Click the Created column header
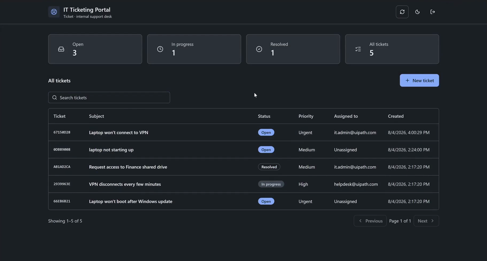 pyautogui.click(x=396, y=116)
